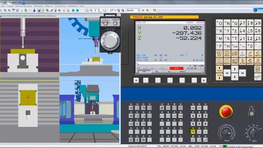Click the blue play run toolbar icon
The width and height of the screenshot is (263, 148).
(x=143, y=10)
